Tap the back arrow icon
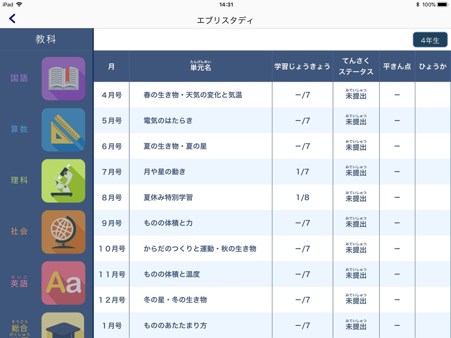451x338 pixels. coord(12,19)
